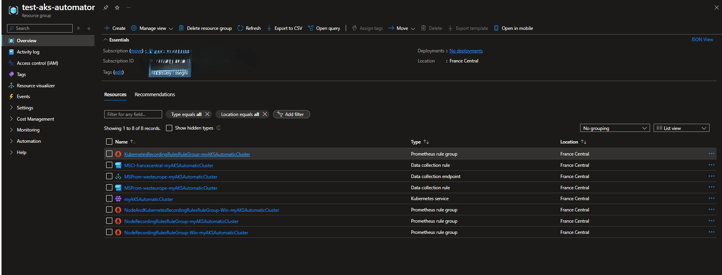The width and height of the screenshot is (722, 275).
Task: Click the Open in mobile phone icon
Action: tap(496, 28)
